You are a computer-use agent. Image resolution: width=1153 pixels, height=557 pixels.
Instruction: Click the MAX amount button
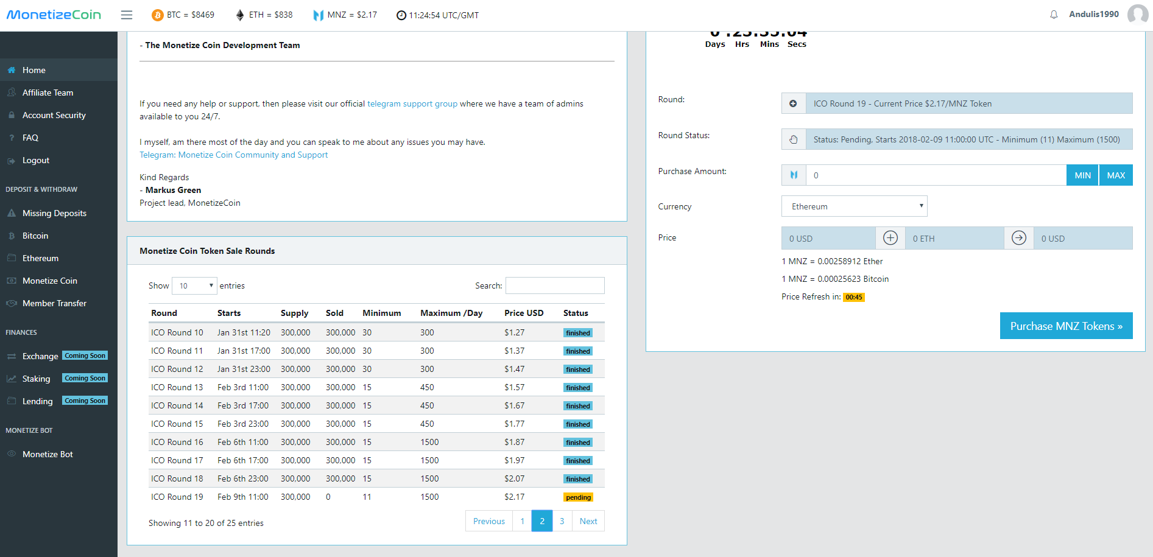point(1116,175)
